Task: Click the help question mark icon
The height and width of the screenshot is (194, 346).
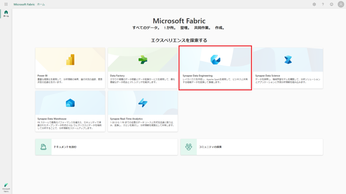Action: 323,4
